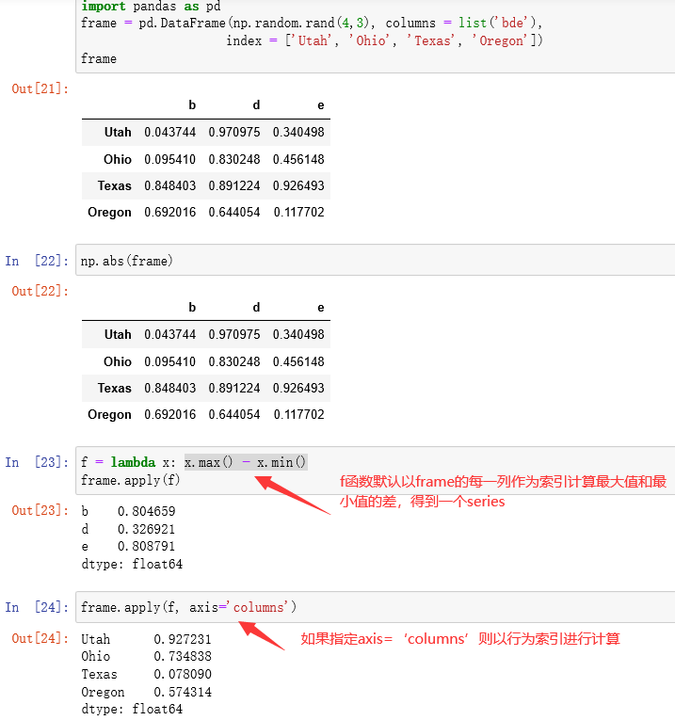Select column header e in Out[21] table
The height and width of the screenshot is (720, 675).
[320, 105]
